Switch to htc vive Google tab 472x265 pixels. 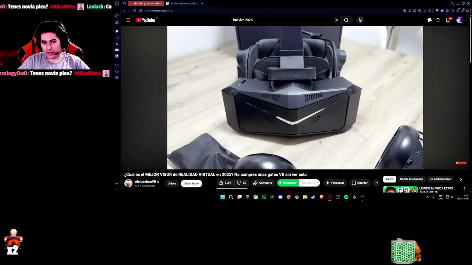[x=182, y=3]
